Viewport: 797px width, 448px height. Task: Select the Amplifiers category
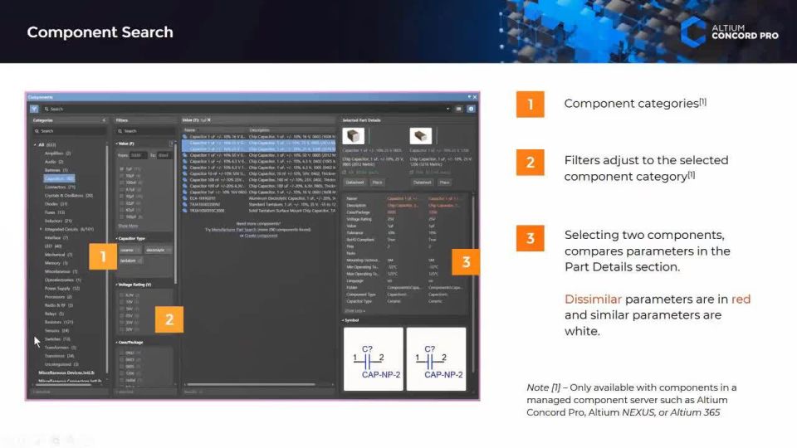[57, 153]
